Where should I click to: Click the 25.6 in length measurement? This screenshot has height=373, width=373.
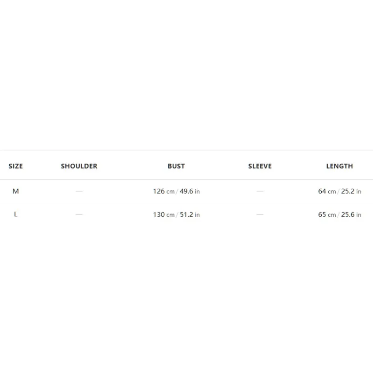click(351, 214)
